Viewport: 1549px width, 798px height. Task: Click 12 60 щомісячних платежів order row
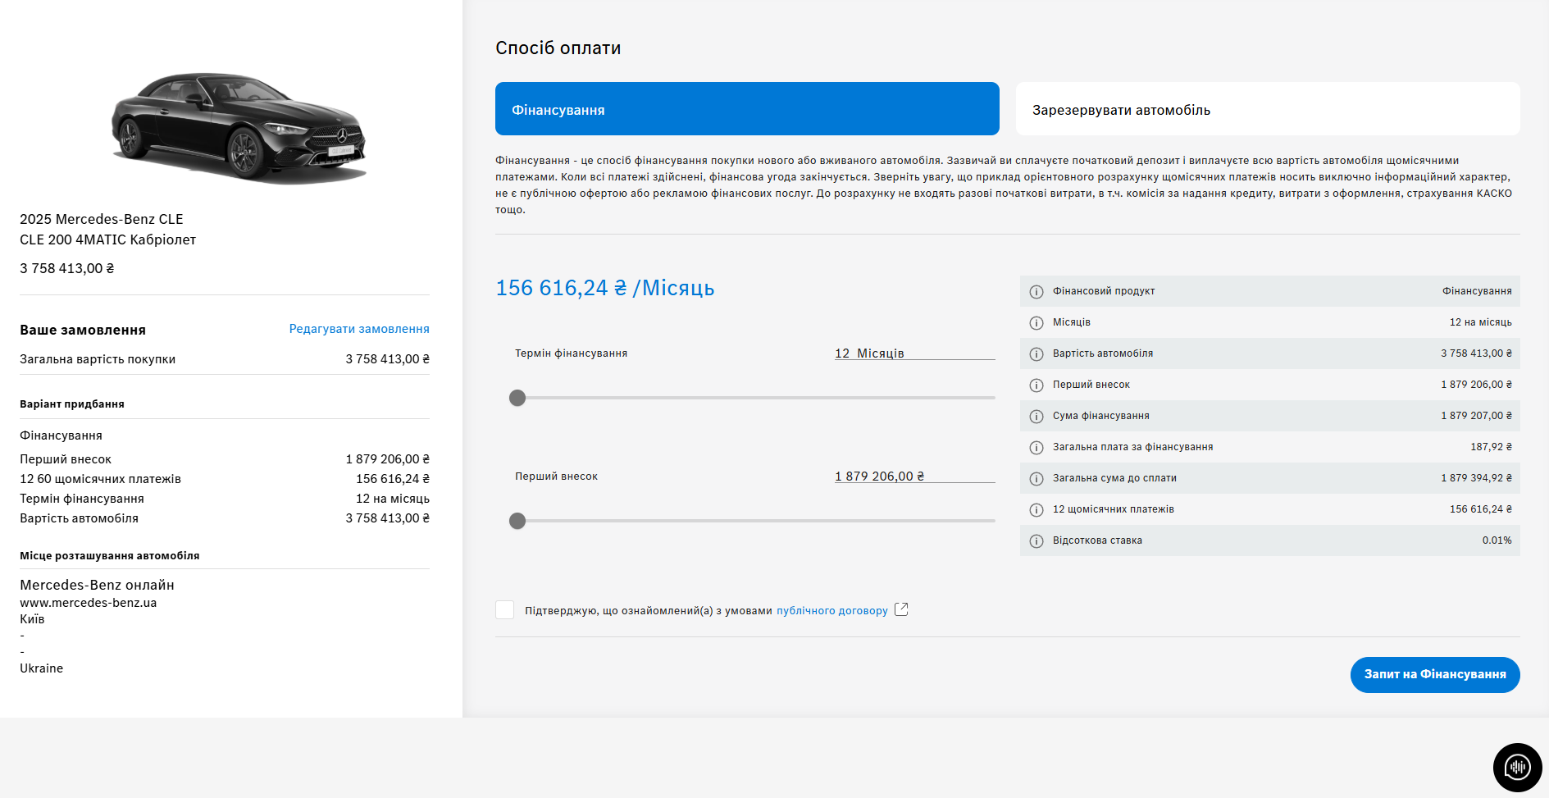tap(225, 479)
